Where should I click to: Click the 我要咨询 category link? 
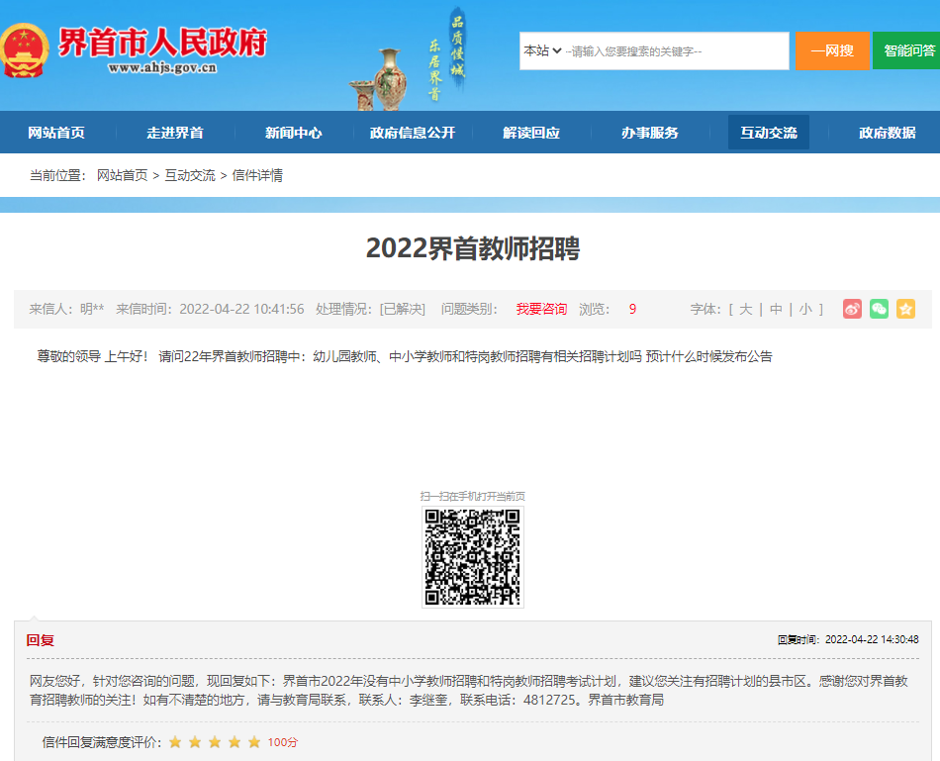click(x=540, y=309)
